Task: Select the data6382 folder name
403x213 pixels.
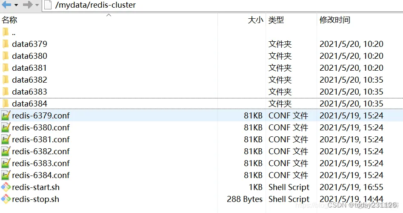Action: pos(29,80)
